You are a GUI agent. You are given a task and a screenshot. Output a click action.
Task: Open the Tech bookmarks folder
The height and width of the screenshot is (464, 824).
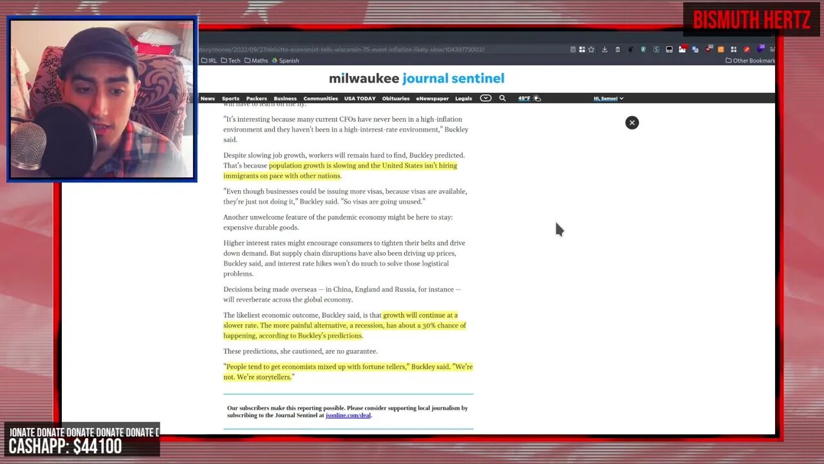pos(230,61)
